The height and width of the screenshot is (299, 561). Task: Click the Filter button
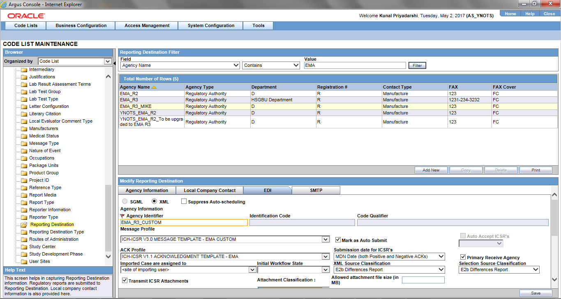417,66
